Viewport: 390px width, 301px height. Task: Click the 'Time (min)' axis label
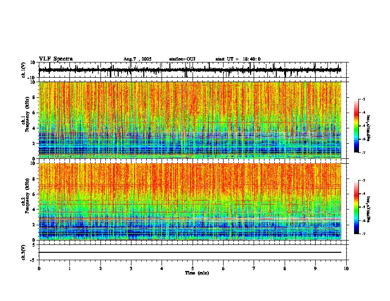point(197,273)
